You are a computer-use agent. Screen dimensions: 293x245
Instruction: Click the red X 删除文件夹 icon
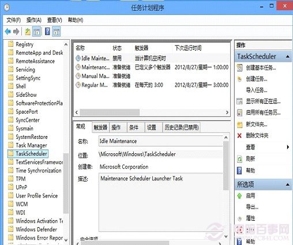point(239,136)
